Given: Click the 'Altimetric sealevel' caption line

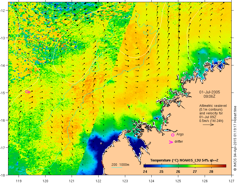Looking at the screenshot, I should (x=213, y=106).
